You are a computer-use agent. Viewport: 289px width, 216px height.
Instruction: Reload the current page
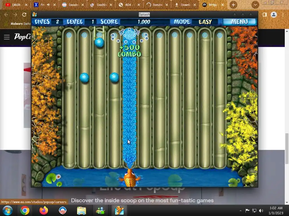24,15
